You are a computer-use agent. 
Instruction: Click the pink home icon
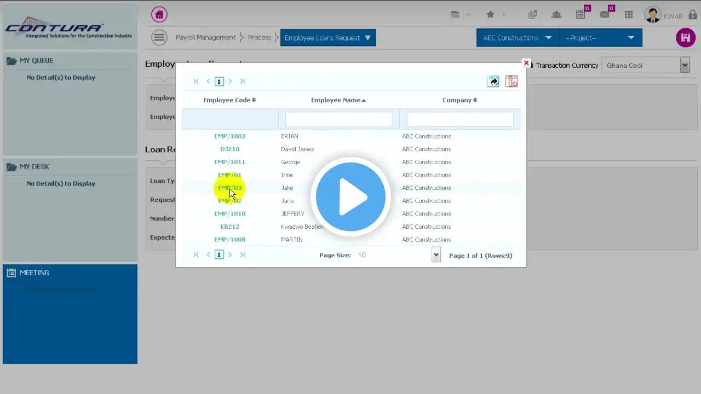159,15
